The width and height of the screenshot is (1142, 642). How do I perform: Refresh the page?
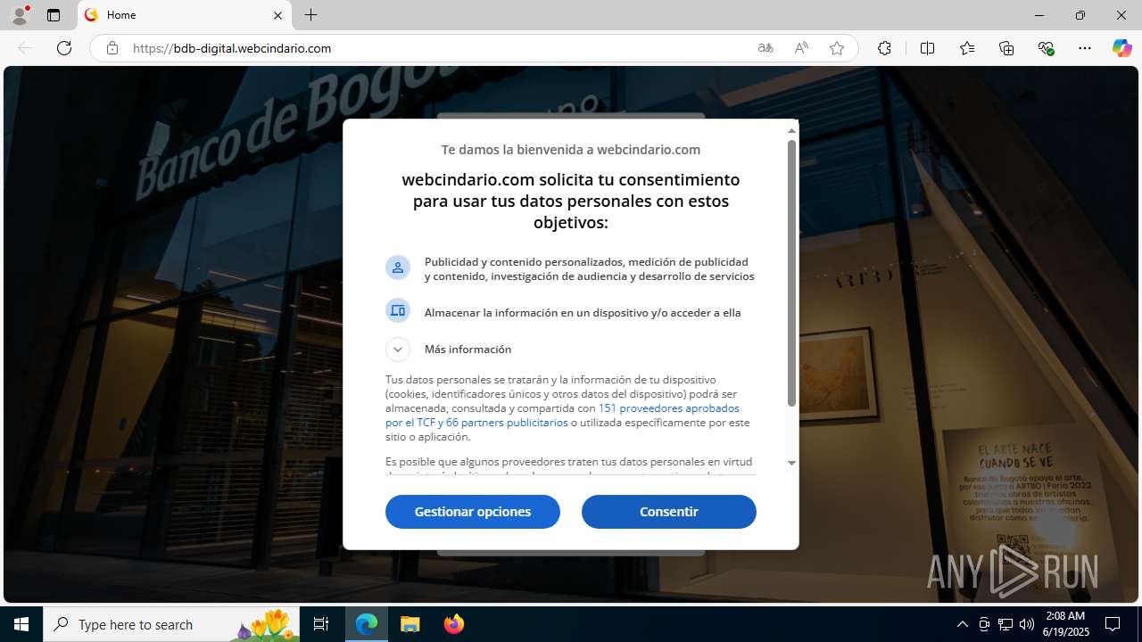point(64,48)
